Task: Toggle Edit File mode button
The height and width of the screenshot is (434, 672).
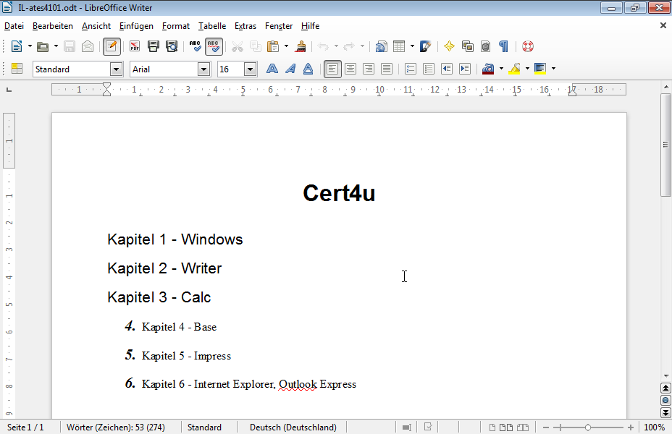Action: coord(112,46)
